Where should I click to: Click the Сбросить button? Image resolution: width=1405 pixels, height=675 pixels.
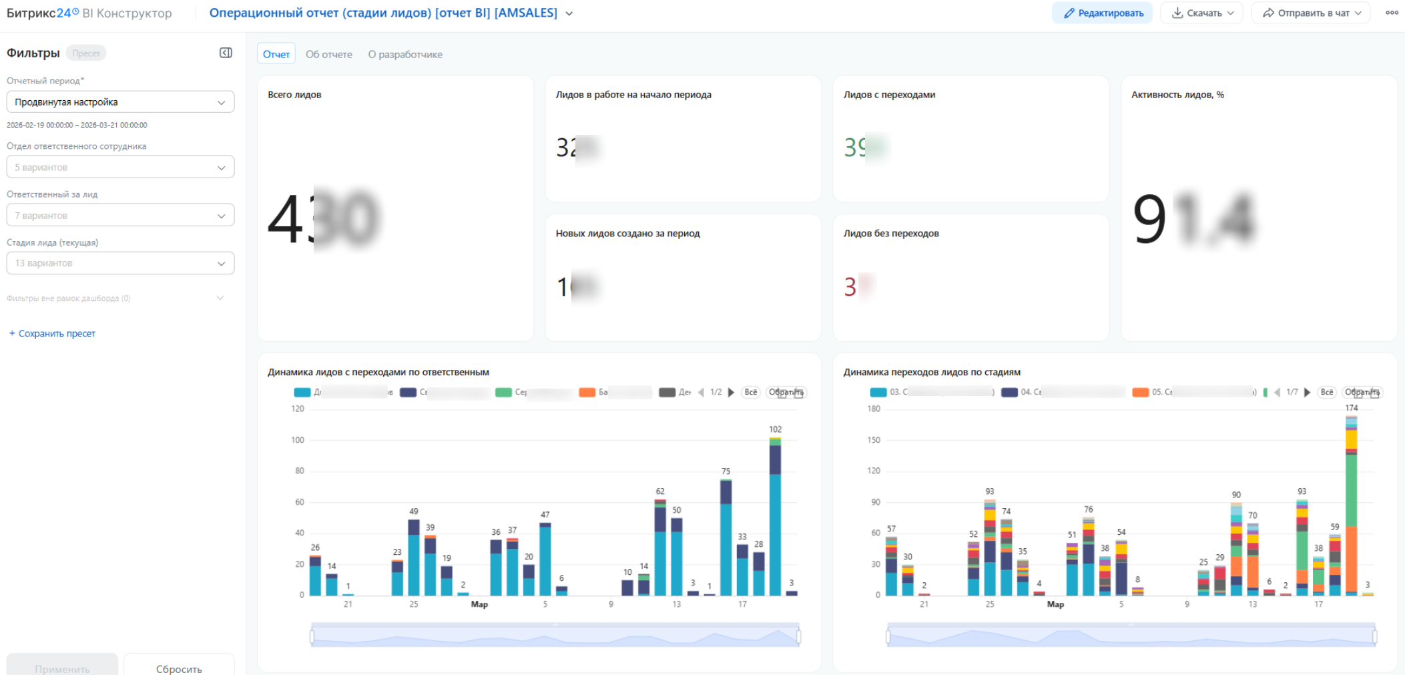pyautogui.click(x=179, y=666)
